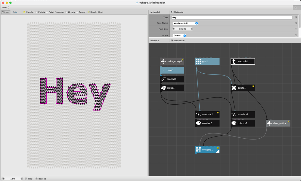301x181 pixels.
Task: Select the delete1 node X icon
Action: pyautogui.click(x=234, y=88)
